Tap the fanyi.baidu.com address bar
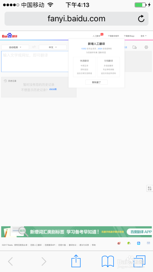Image resolution: width=153 pixels, height=272 pixels. coord(76,19)
